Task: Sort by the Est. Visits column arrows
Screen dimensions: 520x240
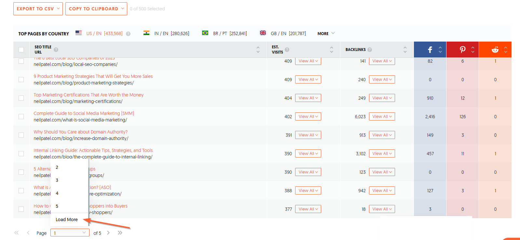Action: tap(332, 50)
